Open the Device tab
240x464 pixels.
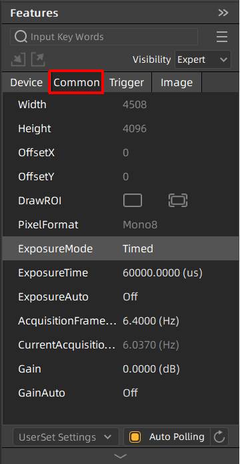point(26,82)
